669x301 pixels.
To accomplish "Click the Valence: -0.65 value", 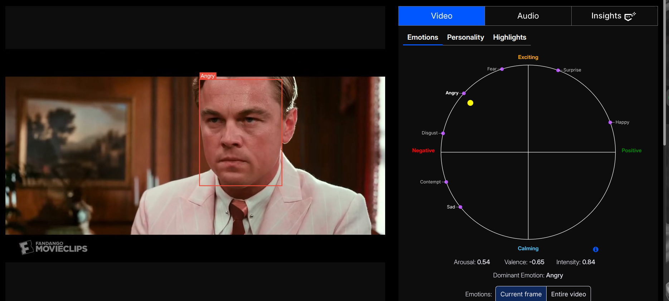I will [524, 262].
